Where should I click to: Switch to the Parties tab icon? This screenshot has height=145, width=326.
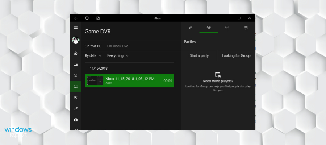pos(209,28)
